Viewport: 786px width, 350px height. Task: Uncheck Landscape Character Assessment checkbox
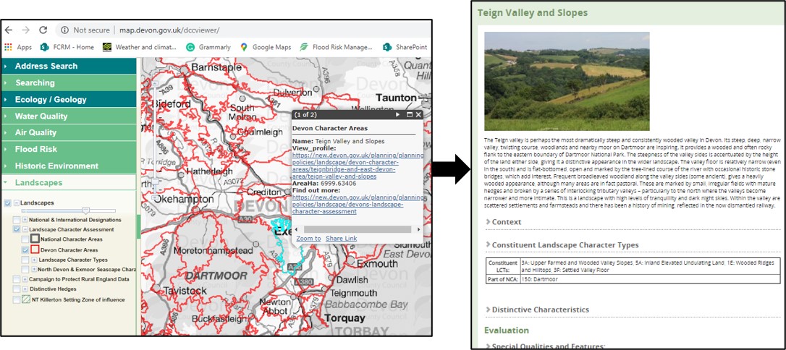pos(17,229)
